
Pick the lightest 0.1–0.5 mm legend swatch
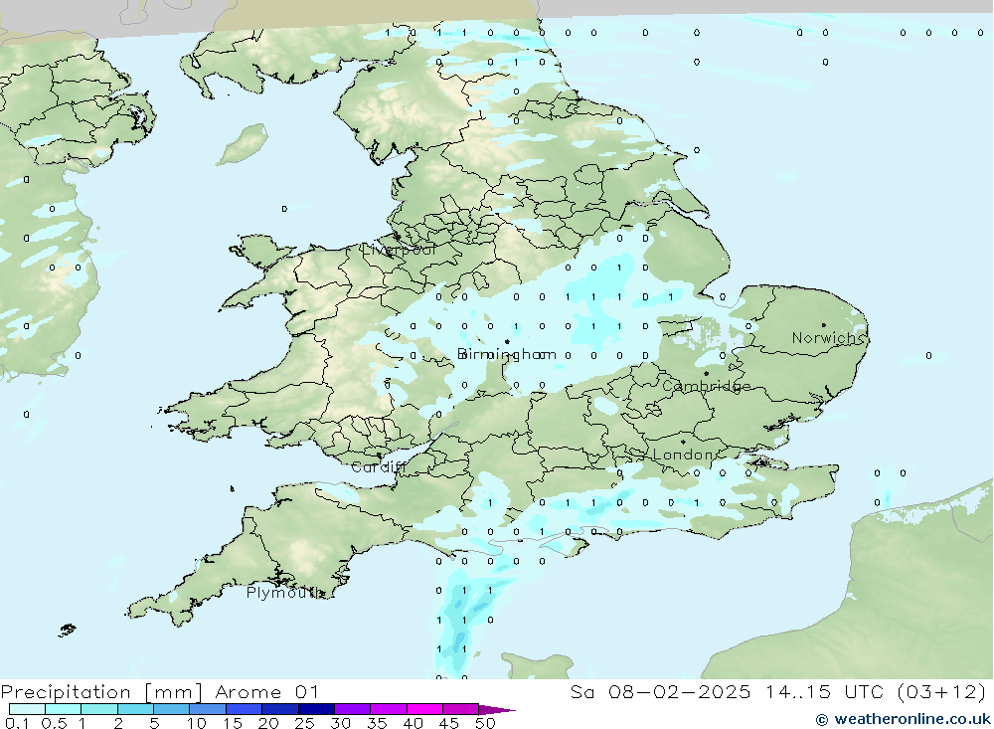[x=27, y=709]
